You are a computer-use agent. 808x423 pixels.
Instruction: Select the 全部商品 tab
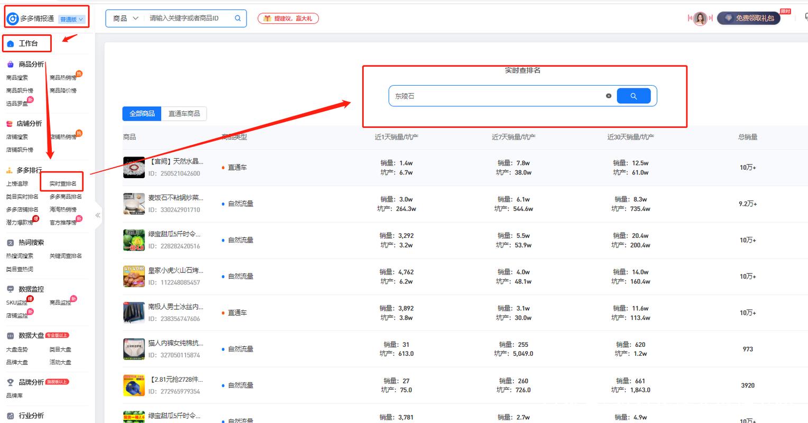pos(142,114)
